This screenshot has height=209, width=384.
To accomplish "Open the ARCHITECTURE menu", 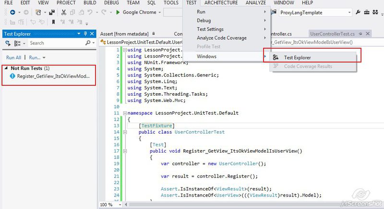I will (221, 3).
